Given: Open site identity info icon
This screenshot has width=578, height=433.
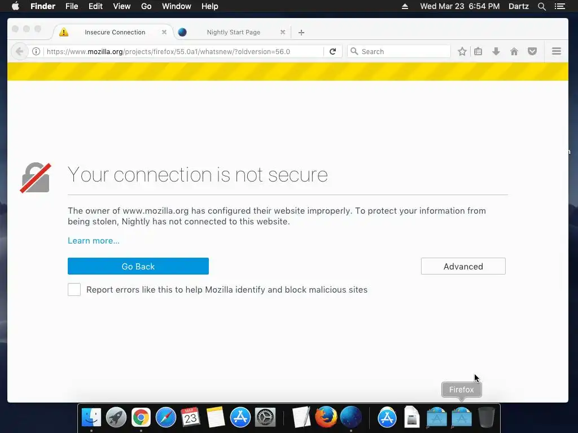Looking at the screenshot, I should pyautogui.click(x=36, y=51).
